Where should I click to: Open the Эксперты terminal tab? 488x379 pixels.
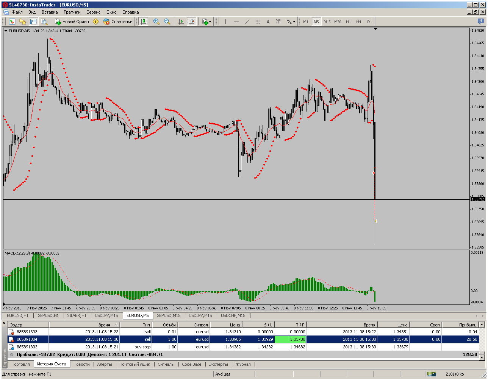[218, 364]
